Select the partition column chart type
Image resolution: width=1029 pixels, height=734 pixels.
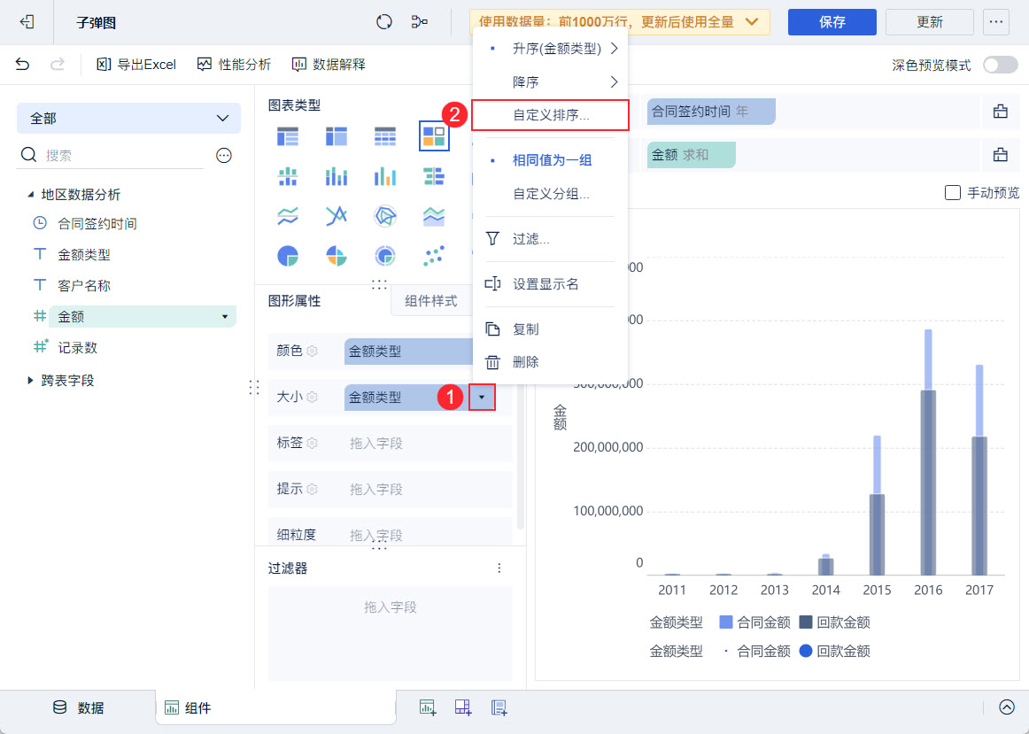pos(288,176)
